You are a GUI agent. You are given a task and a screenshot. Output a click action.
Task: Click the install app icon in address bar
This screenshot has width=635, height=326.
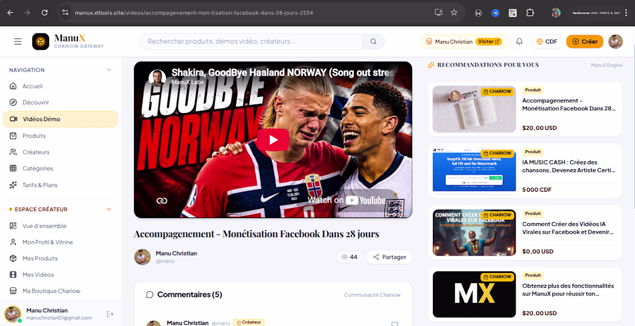[x=438, y=13]
